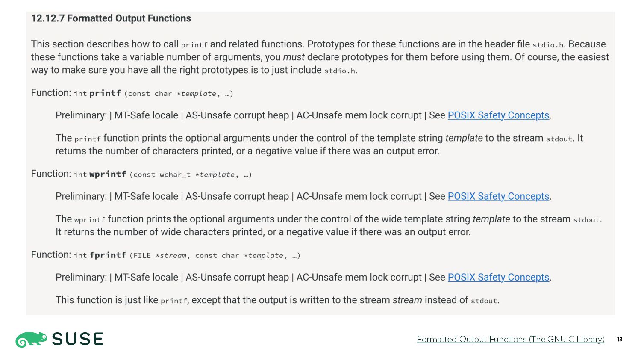This screenshot has width=641, height=361.
Task: Click the SUSE chameleon logo icon
Action: (31, 340)
